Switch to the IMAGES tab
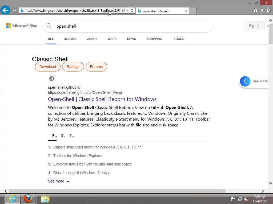273x204 pixels. pos(70,39)
